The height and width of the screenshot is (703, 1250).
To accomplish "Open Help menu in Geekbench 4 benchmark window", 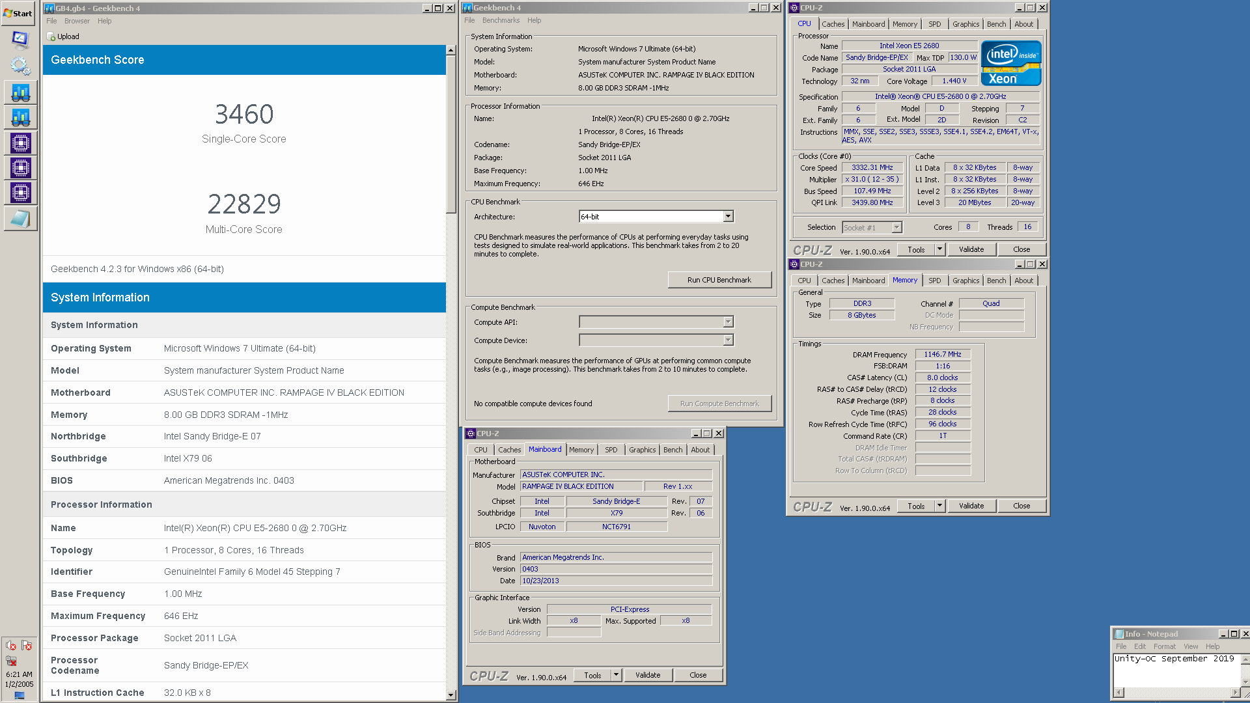I will click(534, 20).
